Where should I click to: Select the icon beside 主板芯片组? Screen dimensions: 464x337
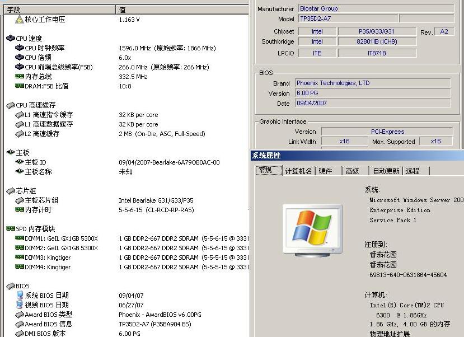[x=20, y=200]
